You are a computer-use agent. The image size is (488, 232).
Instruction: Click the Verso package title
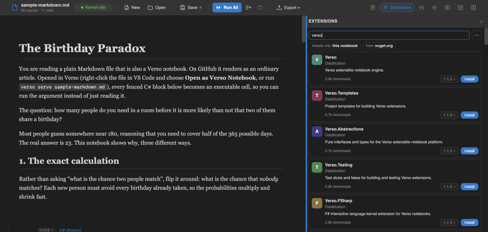click(x=331, y=57)
